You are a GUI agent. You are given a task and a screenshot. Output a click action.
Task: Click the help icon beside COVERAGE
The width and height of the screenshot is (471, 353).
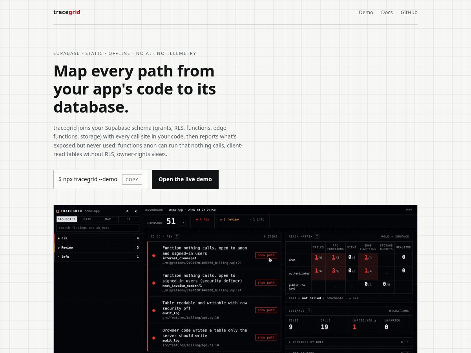(309, 311)
